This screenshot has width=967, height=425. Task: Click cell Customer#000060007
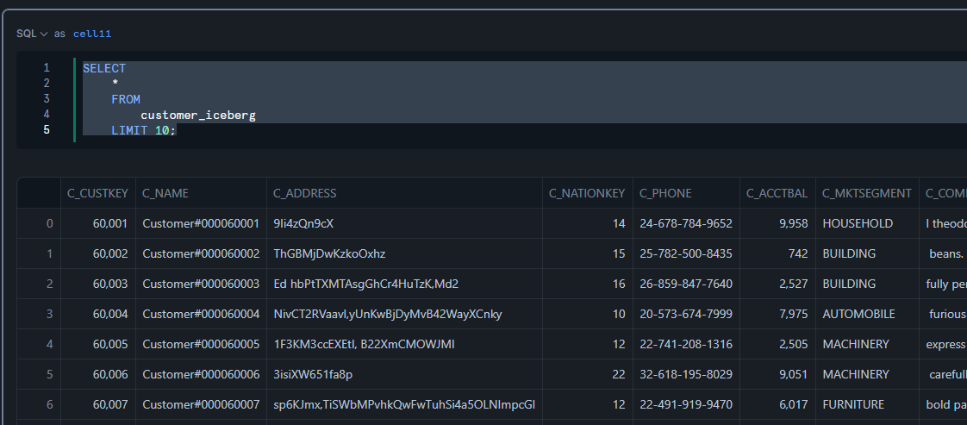pos(201,404)
